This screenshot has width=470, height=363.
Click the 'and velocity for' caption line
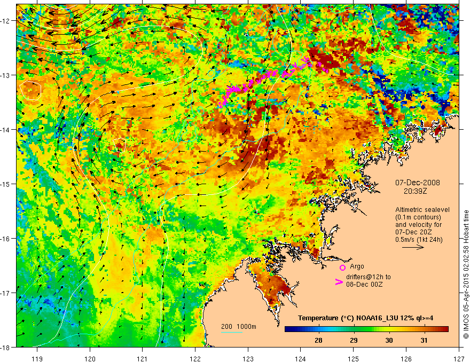click(x=418, y=225)
